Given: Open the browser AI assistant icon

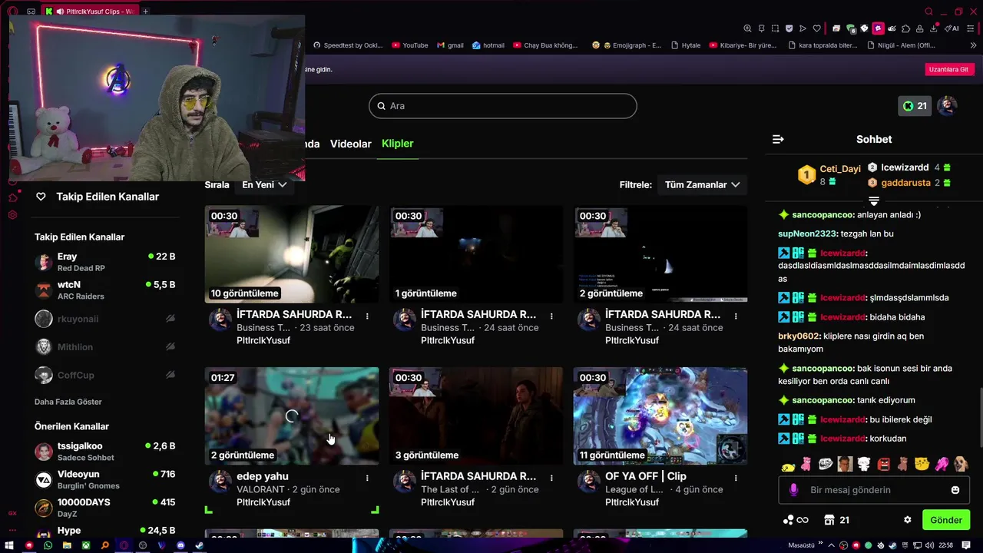Looking at the screenshot, I should coord(952,28).
